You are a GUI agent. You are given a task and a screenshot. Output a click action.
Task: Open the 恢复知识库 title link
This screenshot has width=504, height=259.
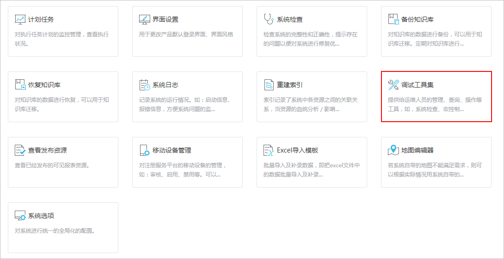click(x=44, y=85)
